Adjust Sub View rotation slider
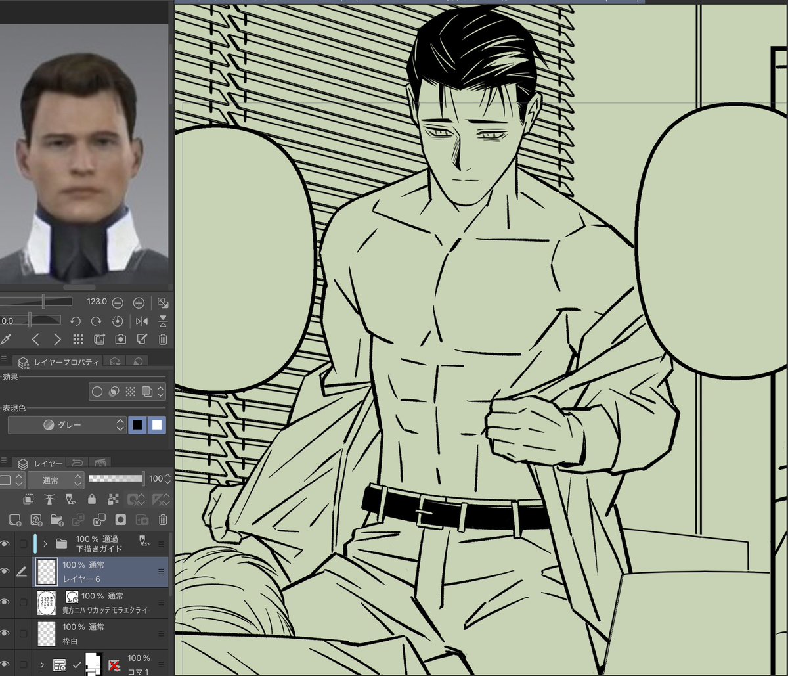Screen dimensions: 788x676 (x=30, y=320)
